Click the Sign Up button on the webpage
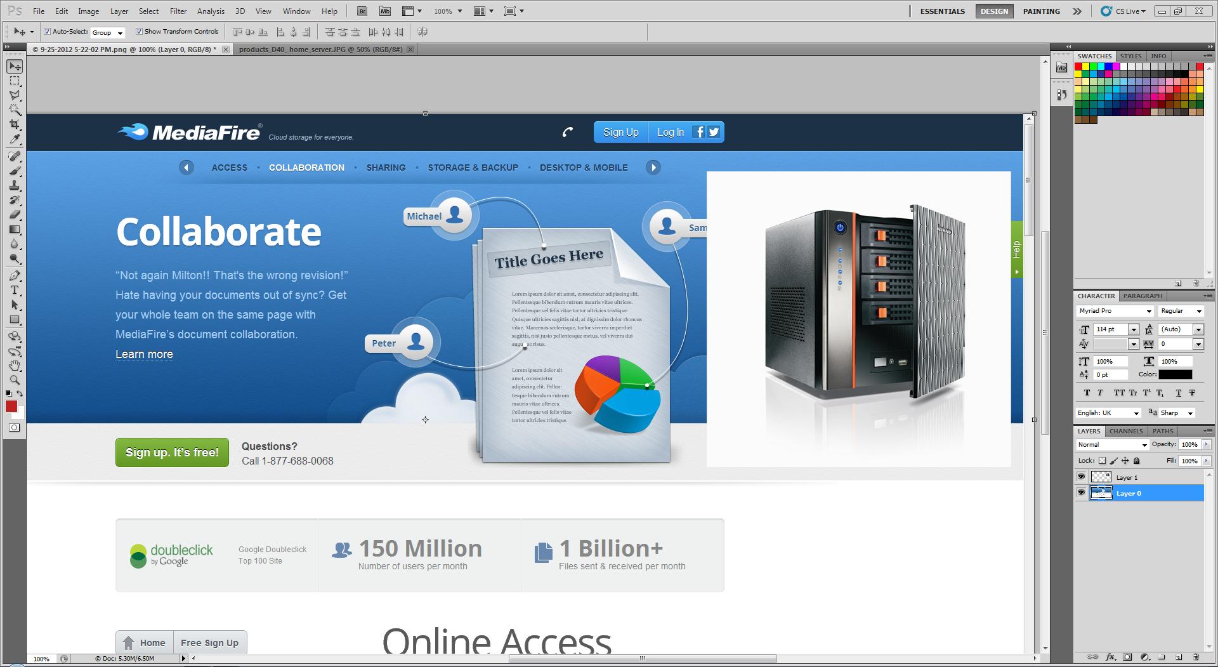This screenshot has width=1218, height=667. (x=620, y=132)
